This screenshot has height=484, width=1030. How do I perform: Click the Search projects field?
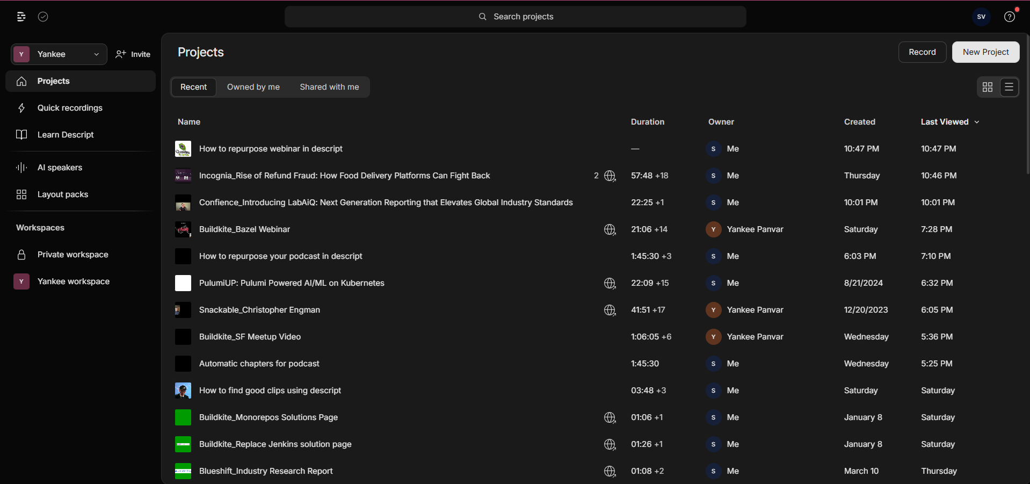click(516, 17)
